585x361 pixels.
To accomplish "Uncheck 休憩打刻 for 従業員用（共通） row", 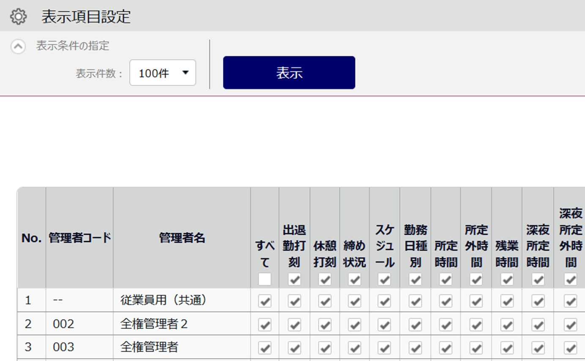I will point(325,301).
